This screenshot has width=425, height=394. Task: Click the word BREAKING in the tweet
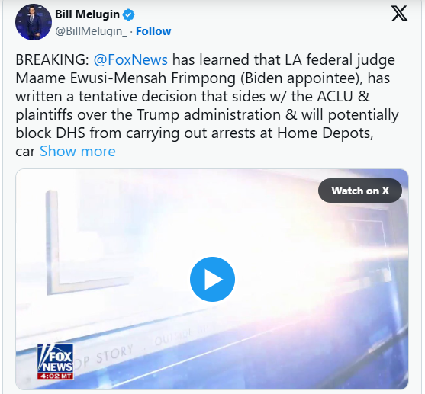[52, 59]
